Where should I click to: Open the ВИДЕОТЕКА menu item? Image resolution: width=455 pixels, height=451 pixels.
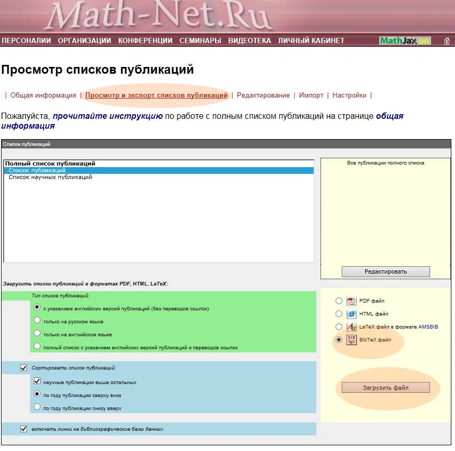pos(249,40)
